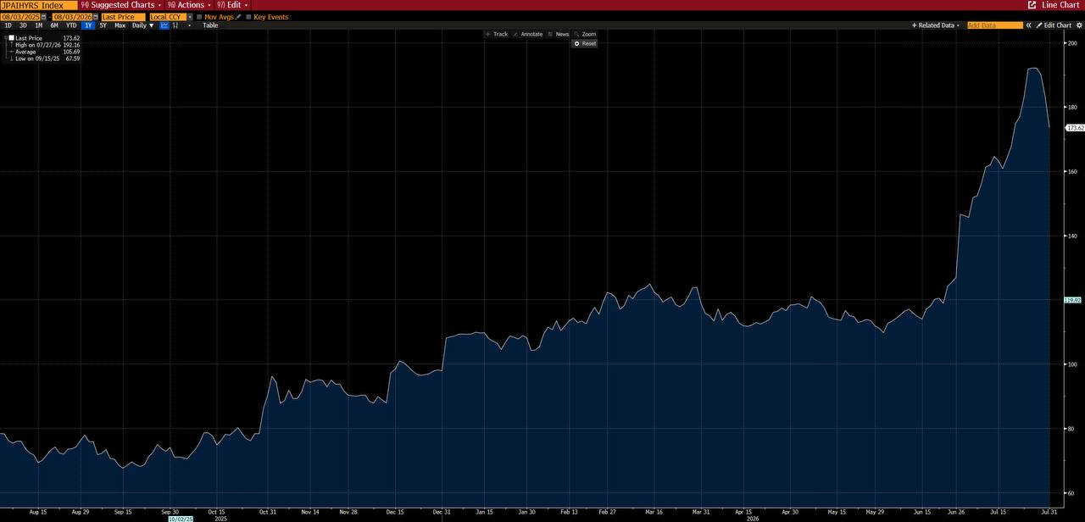Click the Line Chart title label

[1060, 5]
